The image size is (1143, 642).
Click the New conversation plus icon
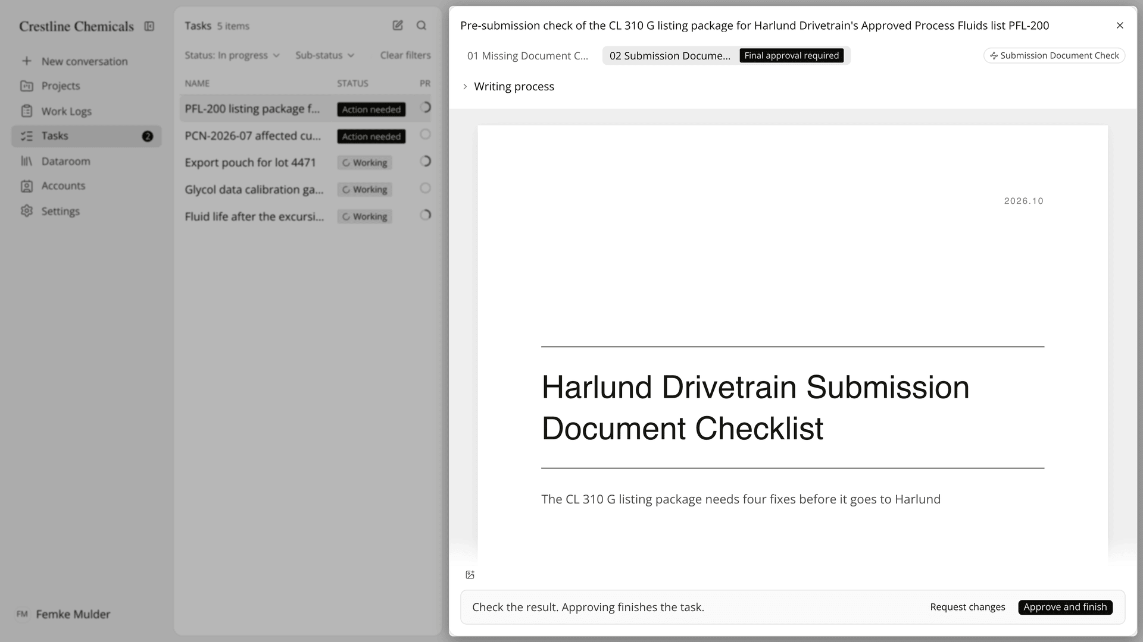click(27, 61)
